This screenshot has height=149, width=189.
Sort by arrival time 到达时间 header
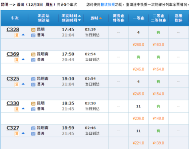coord(71,20)
